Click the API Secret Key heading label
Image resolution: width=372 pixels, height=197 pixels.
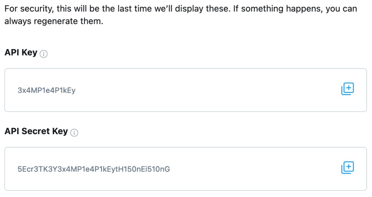pyautogui.click(x=36, y=131)
